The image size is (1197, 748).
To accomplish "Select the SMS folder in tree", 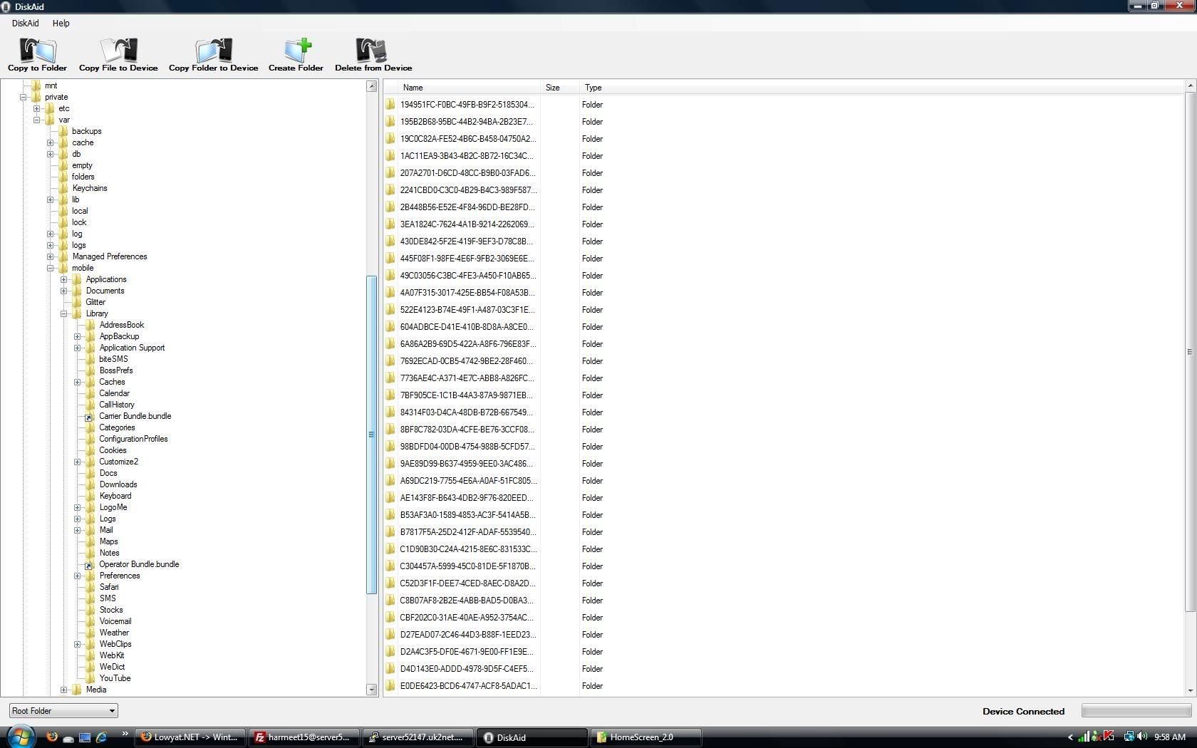I will click(x=108, y=598).
